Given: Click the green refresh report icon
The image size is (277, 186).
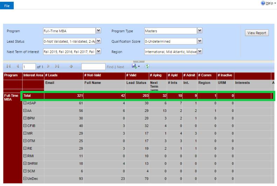Looking at the screenshot, I should click(147, 66).
